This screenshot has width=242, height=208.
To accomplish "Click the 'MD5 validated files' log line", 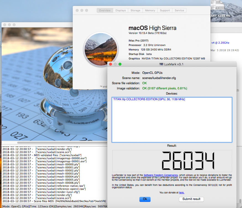I will [42, 155].
